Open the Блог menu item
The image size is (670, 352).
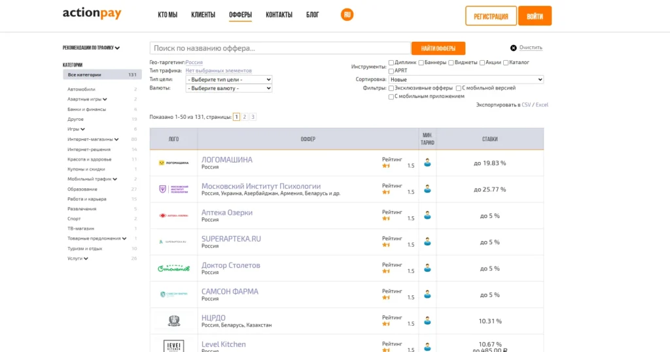tap(312, 15)
